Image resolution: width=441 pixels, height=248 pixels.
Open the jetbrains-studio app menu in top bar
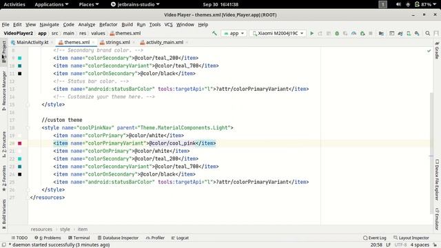135,4
